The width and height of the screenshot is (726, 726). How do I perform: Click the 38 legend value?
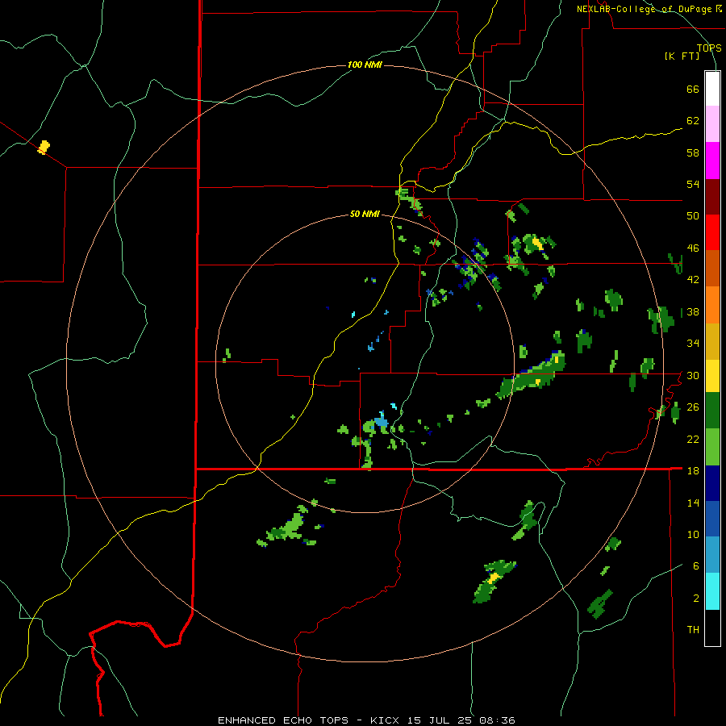point(693,311)
